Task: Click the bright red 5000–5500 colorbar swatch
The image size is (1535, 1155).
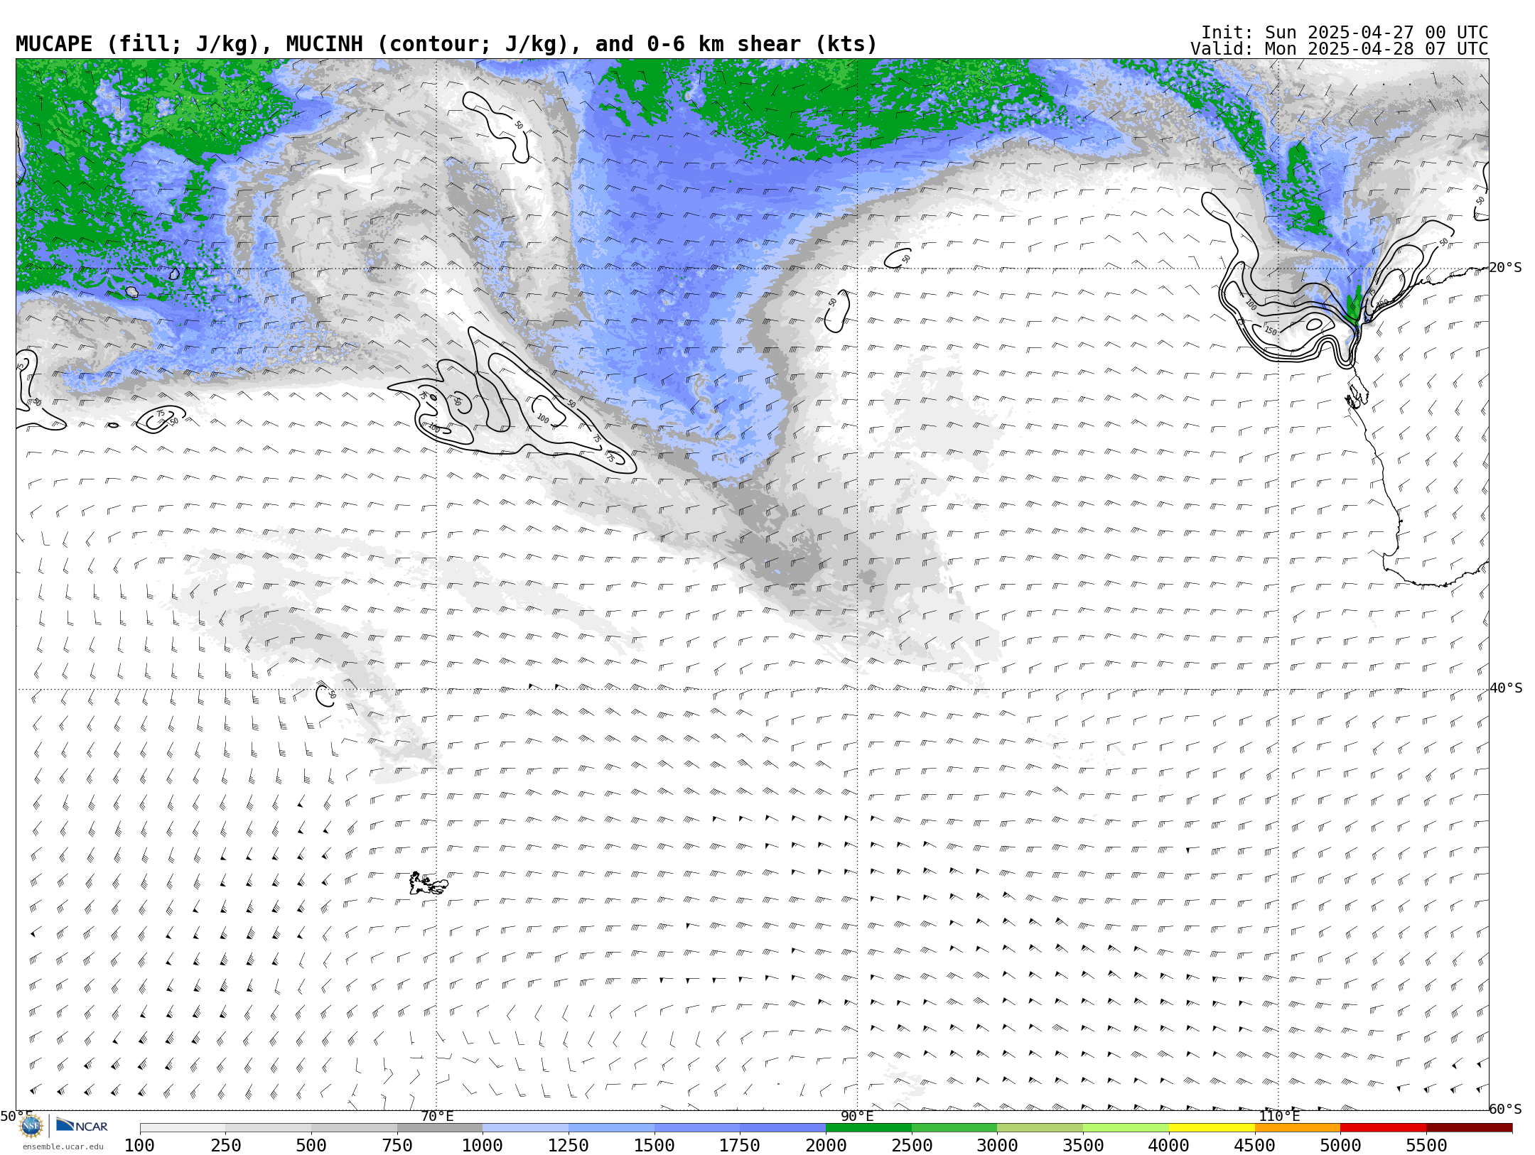Action: click(x=1383, y=1128)
